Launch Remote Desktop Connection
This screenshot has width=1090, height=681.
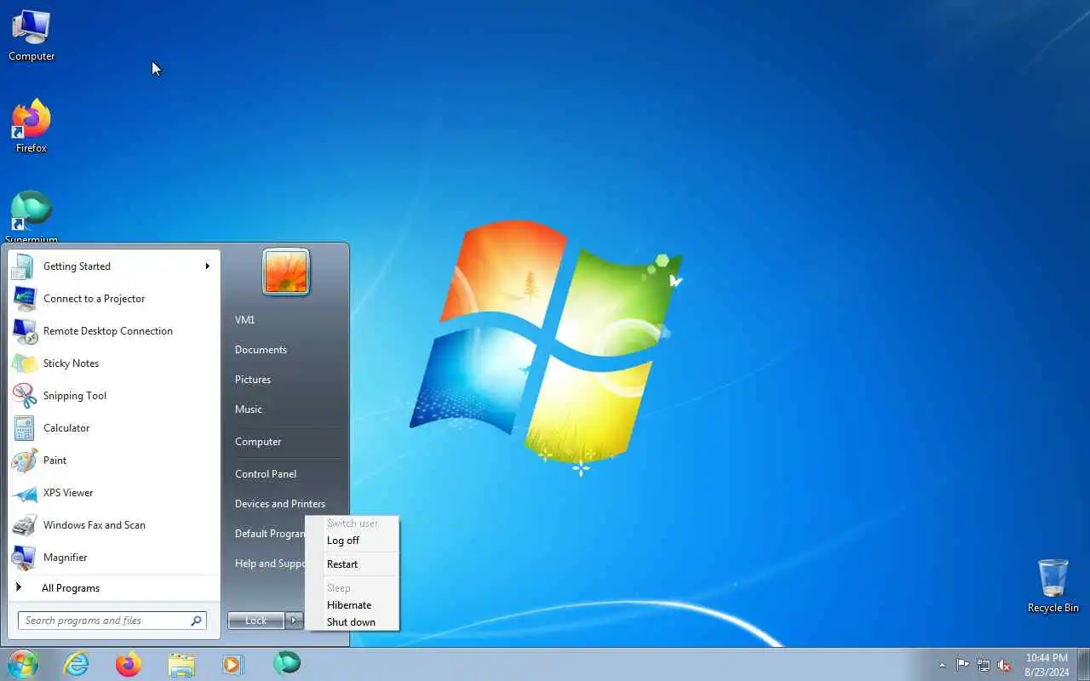point(114,331)
